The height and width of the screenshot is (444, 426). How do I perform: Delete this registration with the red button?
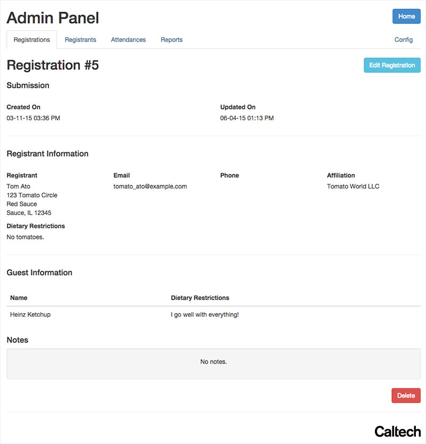pos(406,396)
